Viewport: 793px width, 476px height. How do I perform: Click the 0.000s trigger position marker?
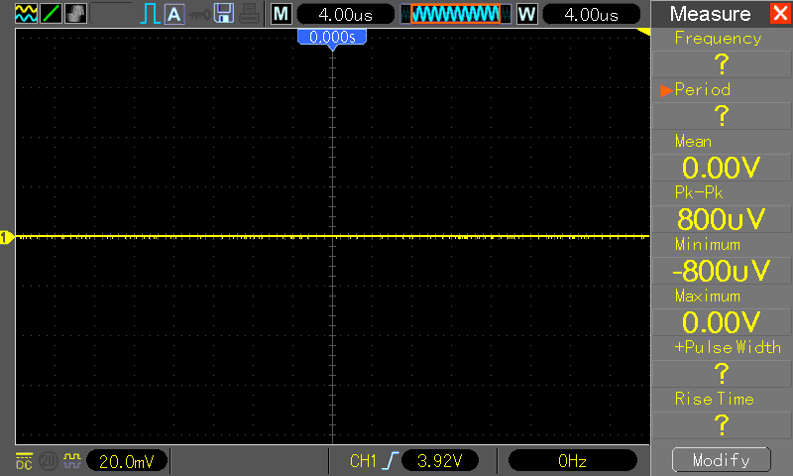[x=332, y=39]
